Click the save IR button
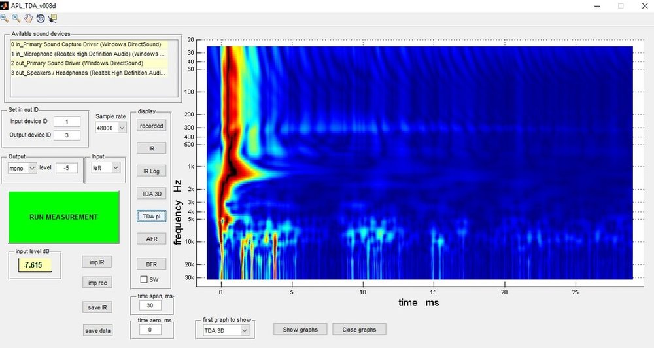Image resolution: width=654 pixels, height=348 pixels. pos(97,307)
